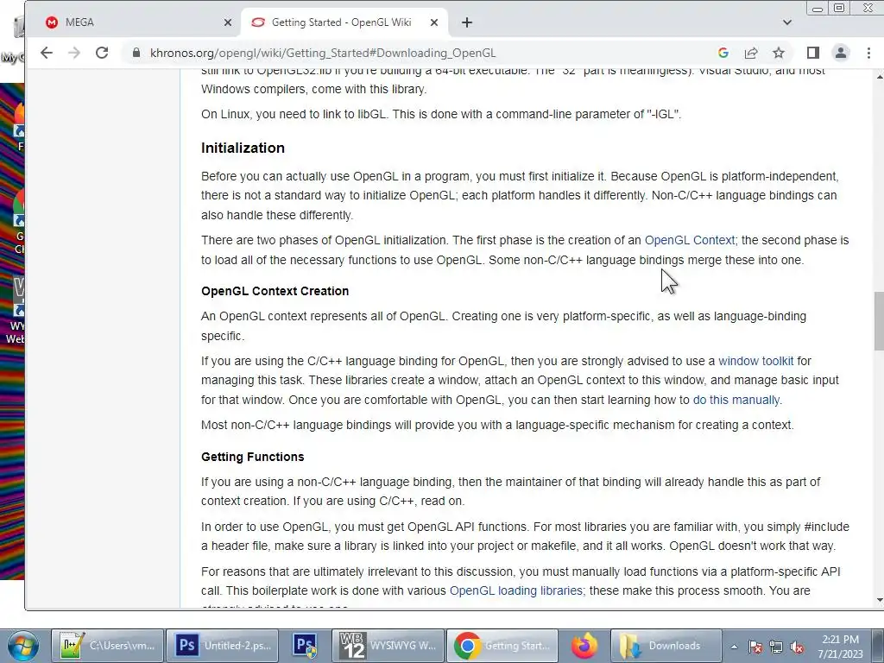Follow the window toolkit link
Screen dimensions: 884x663
755,361
